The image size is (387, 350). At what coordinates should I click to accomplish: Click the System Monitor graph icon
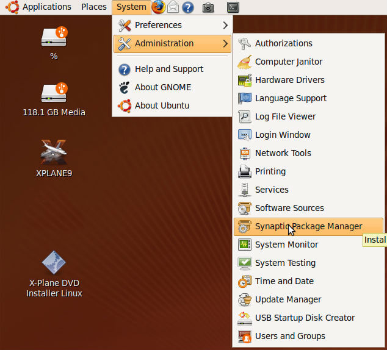click(244, 245)
